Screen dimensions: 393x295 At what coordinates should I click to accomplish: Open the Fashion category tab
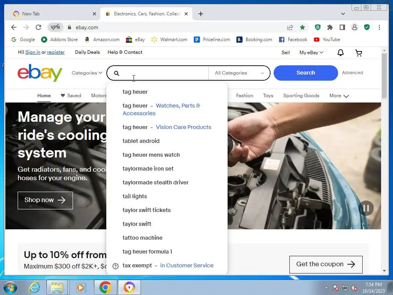(x=244, y=96)
